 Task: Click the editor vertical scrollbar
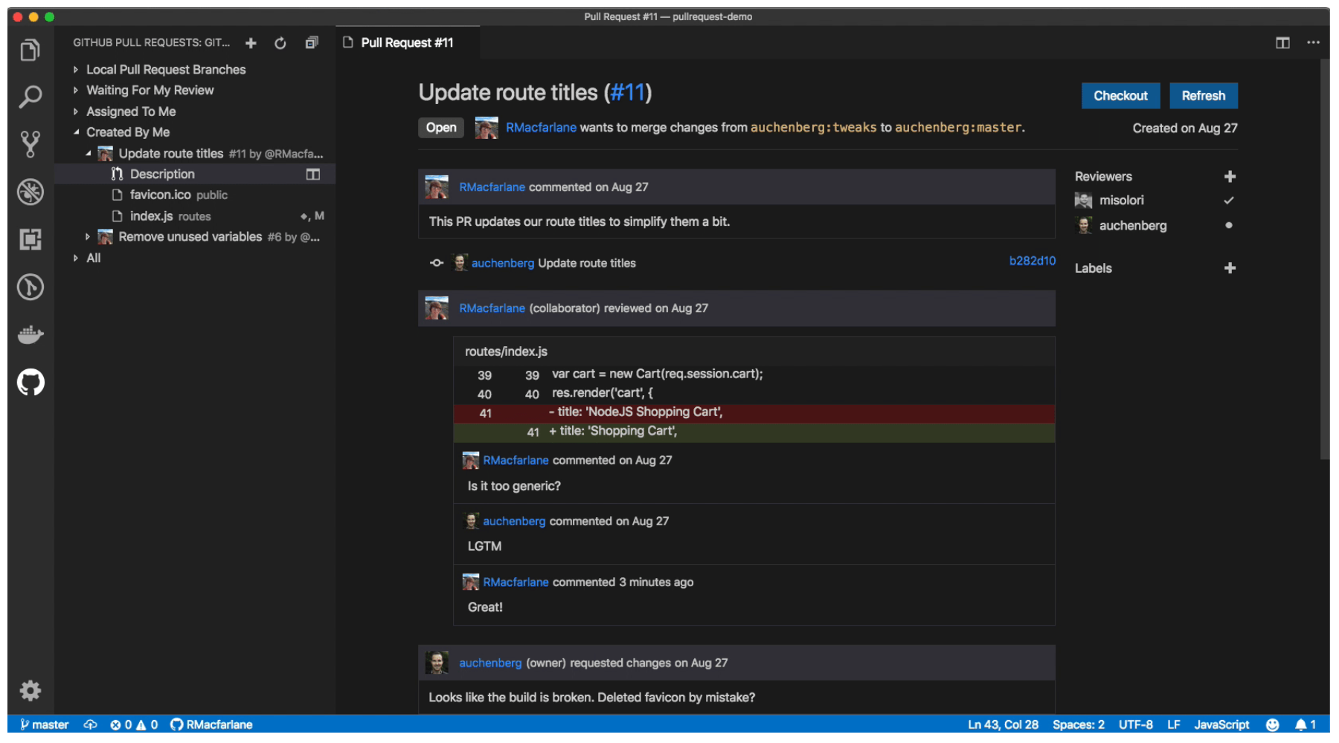[x=1324, y=259]
